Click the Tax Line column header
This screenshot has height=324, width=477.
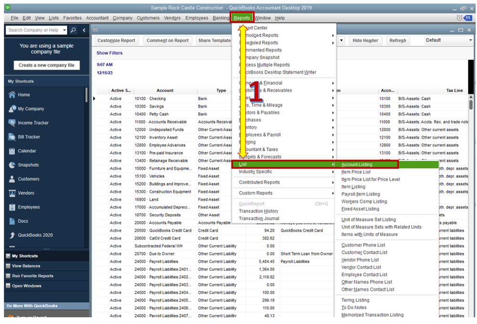(x=455, y=91)
